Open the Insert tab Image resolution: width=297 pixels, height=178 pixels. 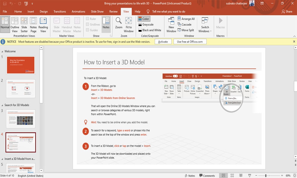click(x=31, y=12)
